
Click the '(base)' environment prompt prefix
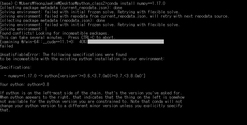click(6, 3)
